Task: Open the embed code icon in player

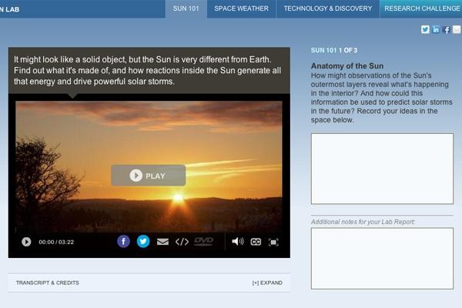Action: coord(182,242)
